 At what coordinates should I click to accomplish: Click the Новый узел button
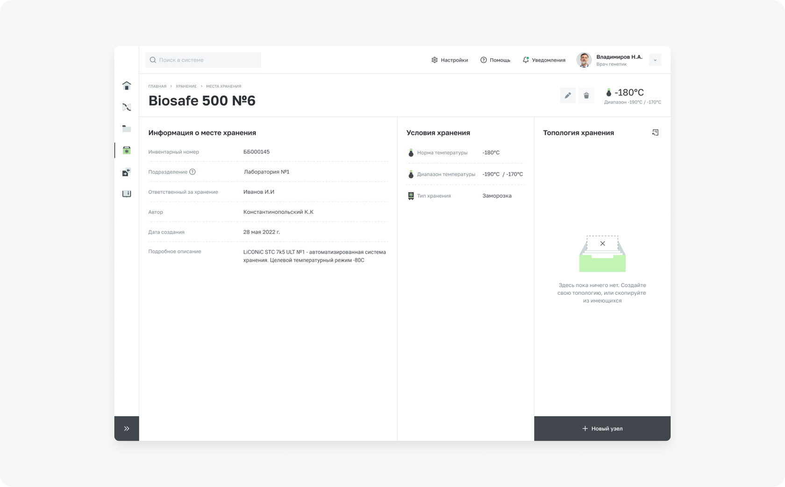602,428
